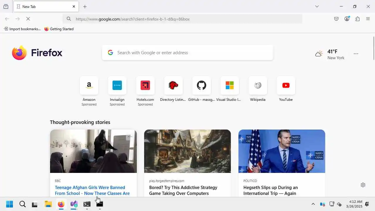Screen dimensions: 375x211
Task: Click the search magnifier in address bar
Action: (69, 19)
